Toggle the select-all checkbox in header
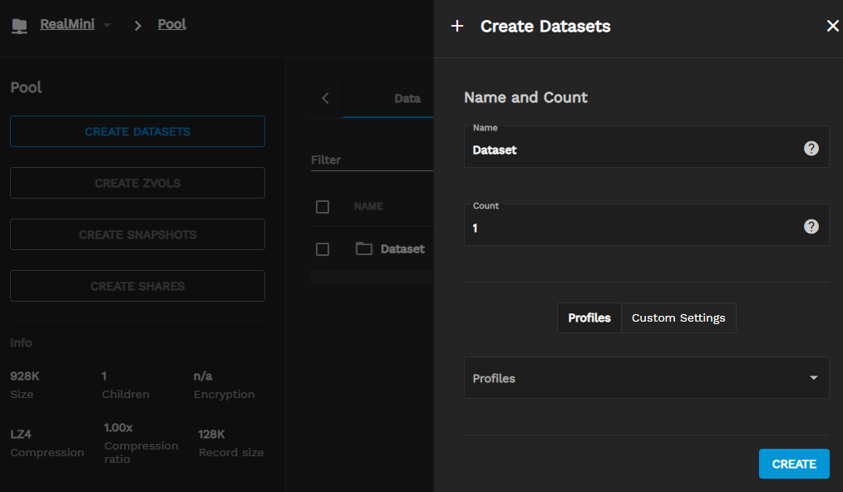Image resolution: width=843 pixels, height=492 pixels. click(323, 207)
